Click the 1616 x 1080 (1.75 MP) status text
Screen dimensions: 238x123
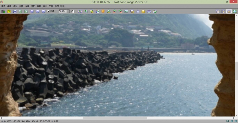pyautogui.click(x=10, y=121)
